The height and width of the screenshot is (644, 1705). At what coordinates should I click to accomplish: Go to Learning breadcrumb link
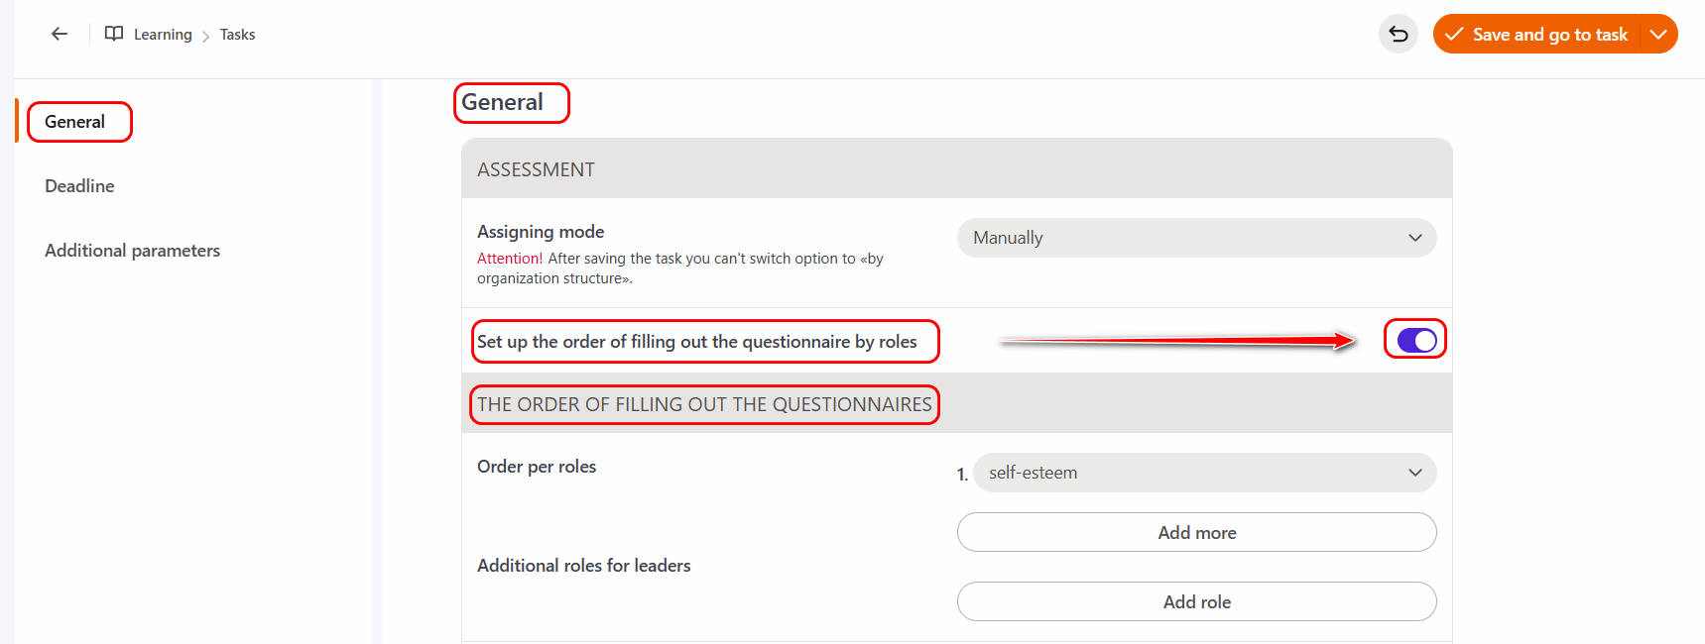(163, 35)
